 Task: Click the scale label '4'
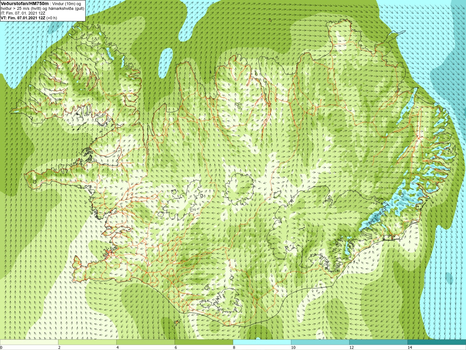point(118,347)
